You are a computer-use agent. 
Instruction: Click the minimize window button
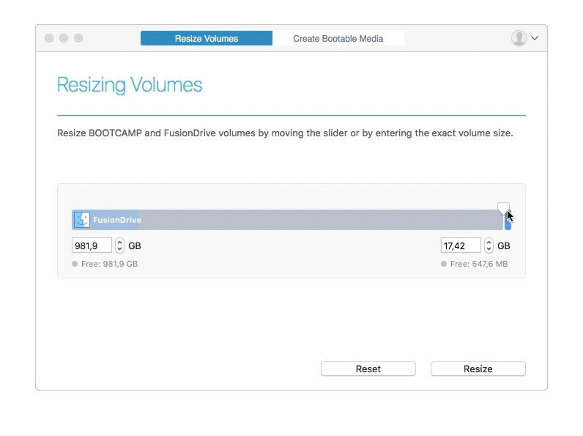pyautogui.click(x=64, y=38)
